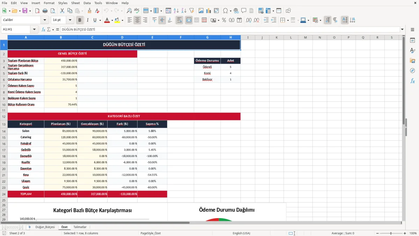Click the zoom out minus button
419x236 pixels.
click(x=377, y=233)
